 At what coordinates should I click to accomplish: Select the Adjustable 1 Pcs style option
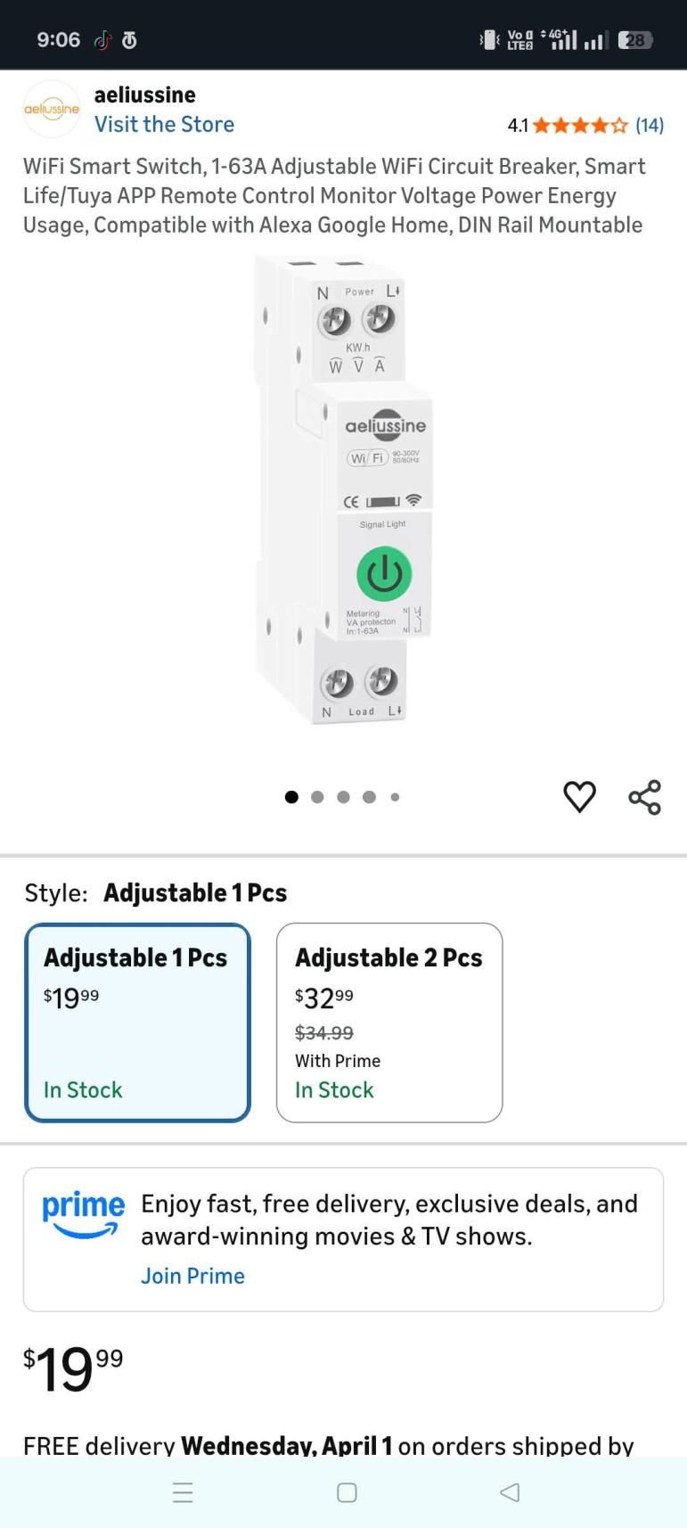137,1022
